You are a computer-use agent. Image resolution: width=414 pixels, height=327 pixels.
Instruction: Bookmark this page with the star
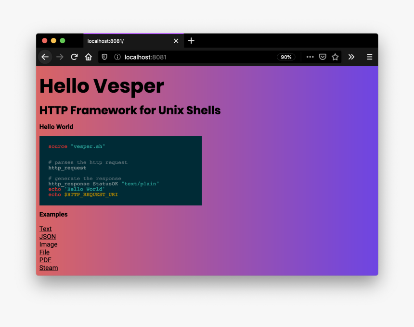(335, 57)
